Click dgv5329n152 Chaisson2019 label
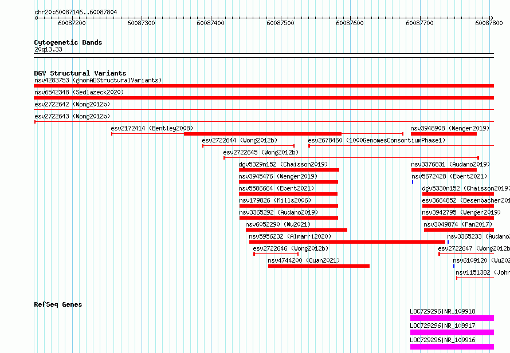The height and width of the screenshot is (353, 510). point(283,164)
